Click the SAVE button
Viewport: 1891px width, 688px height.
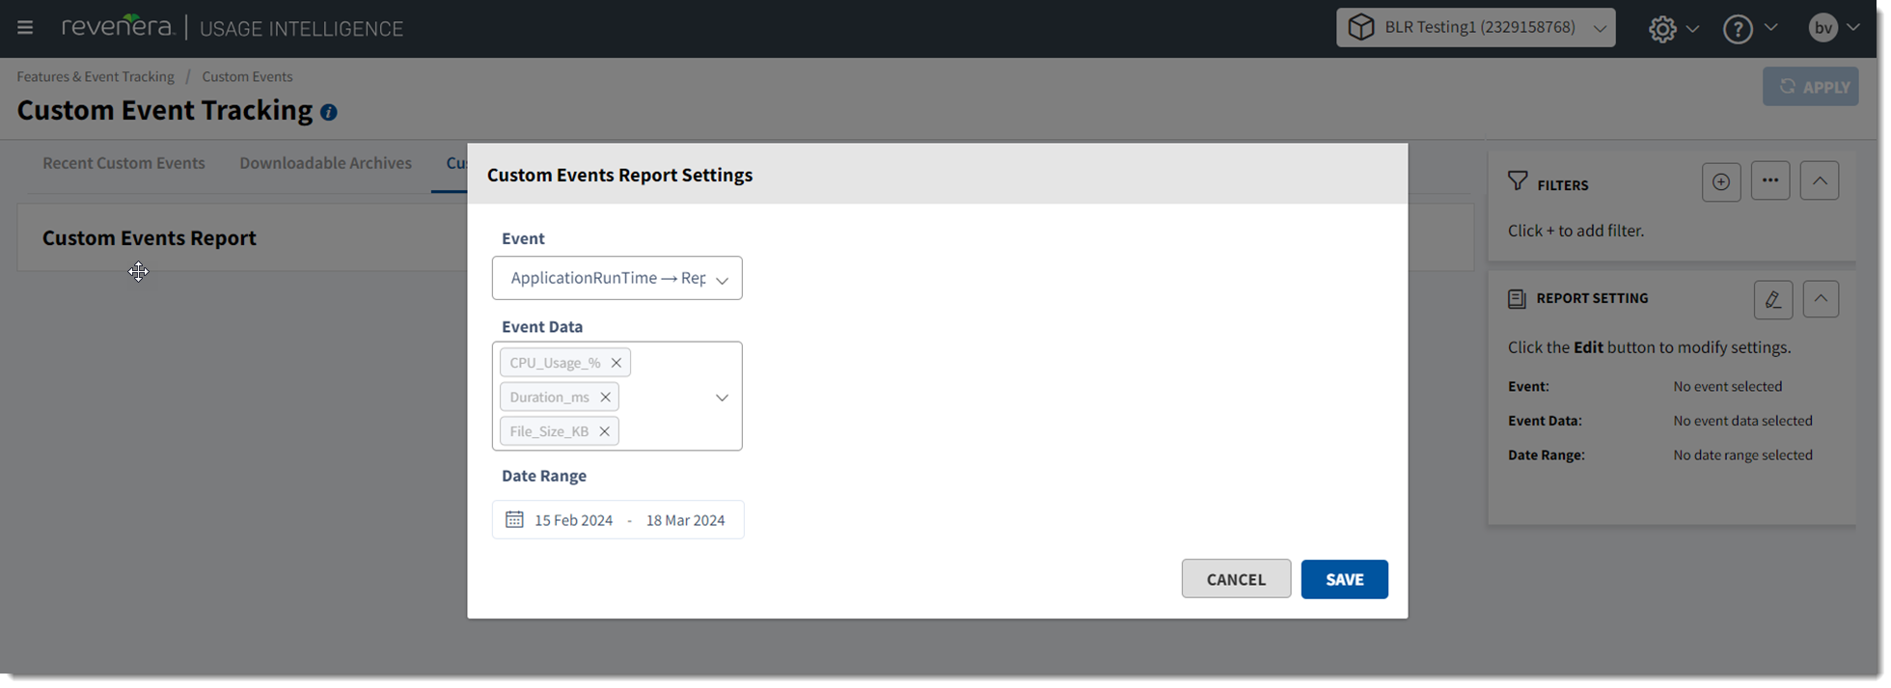pos(1344,579)
